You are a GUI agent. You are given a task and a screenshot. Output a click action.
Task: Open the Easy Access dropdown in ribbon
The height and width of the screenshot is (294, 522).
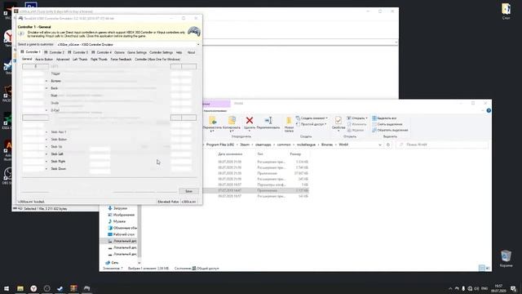tap(311, 124)
